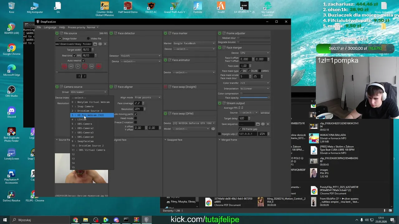Jump to first frame in File source
This screenshot has height=224, width=399.
pos(64,66)
